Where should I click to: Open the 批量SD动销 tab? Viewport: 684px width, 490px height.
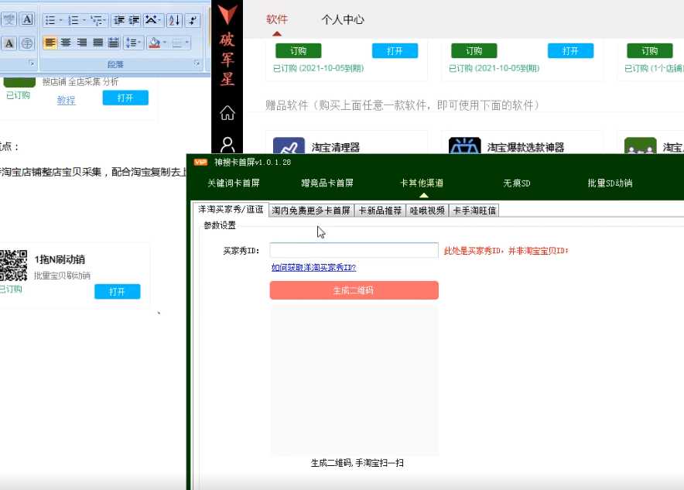610,183
